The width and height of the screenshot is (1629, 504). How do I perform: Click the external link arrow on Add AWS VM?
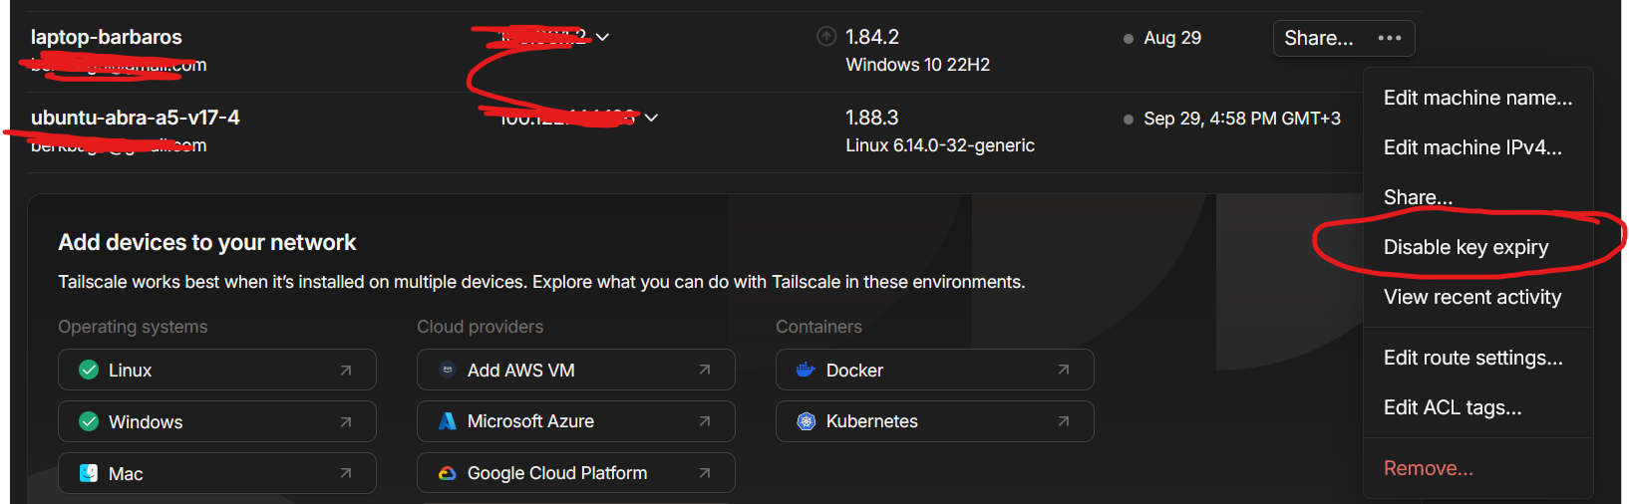pos(705,370)
